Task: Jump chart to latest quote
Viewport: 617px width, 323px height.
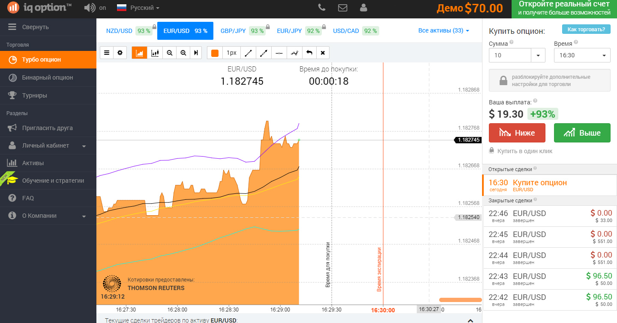Action: coord(196,53)
